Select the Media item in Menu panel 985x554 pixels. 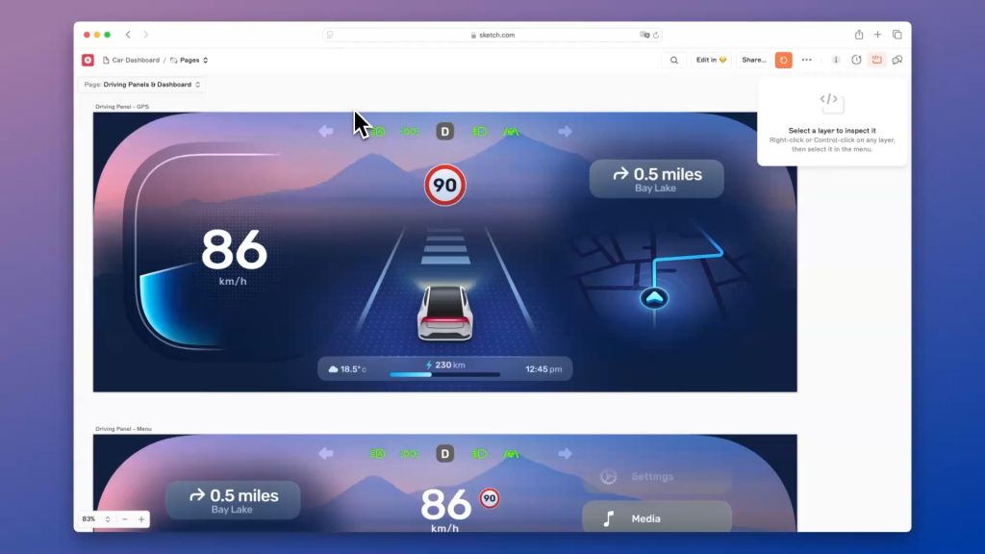[x=657, y=516]
